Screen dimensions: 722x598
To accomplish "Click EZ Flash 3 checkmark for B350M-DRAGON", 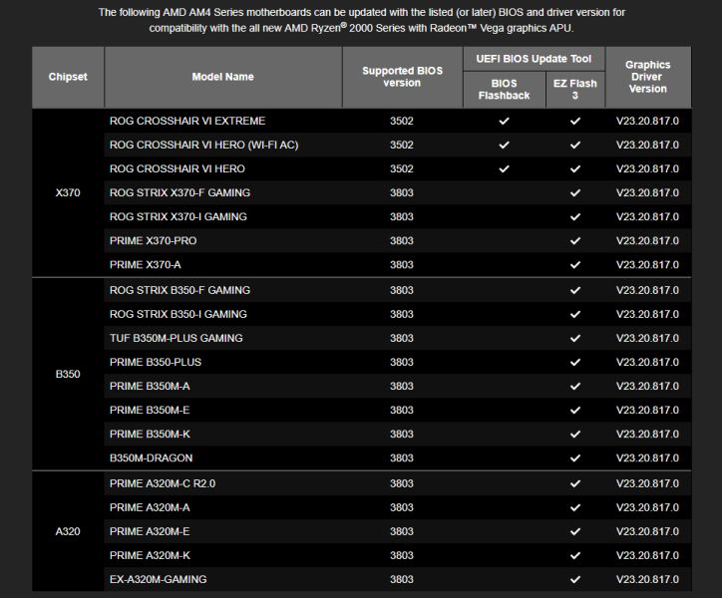I will coord(575,457).
